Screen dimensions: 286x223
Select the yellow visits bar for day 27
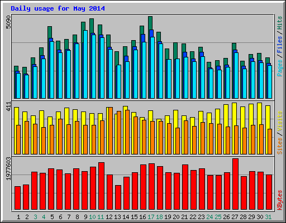point(234,114)
